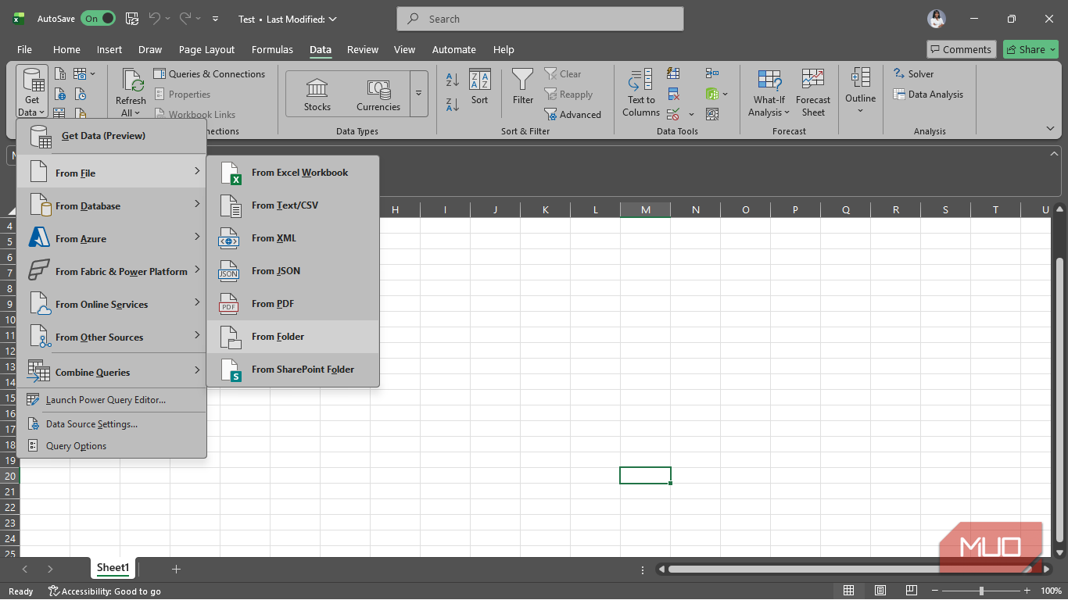Collapse the ribbon using the chevron

1050,128
